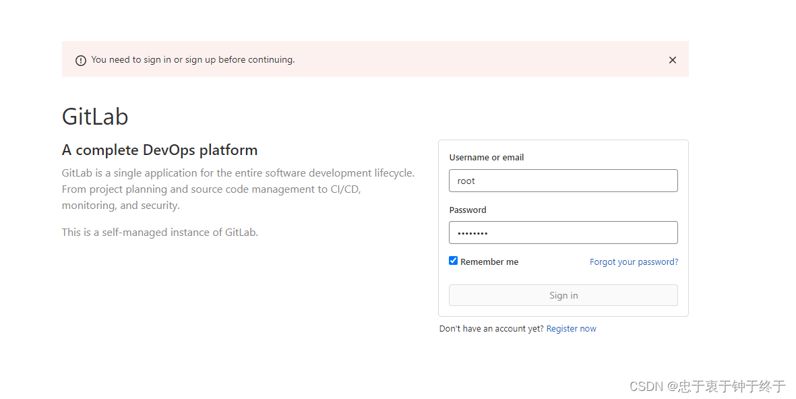
Task: Follow the "Register now" link
Action: point(571,329)
